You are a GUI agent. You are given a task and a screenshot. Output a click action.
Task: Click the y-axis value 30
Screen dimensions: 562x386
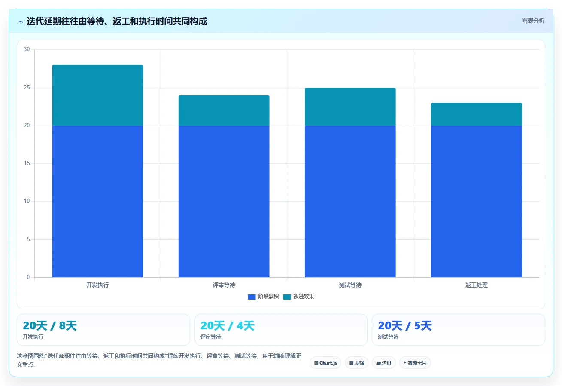[x=27, y=49]
